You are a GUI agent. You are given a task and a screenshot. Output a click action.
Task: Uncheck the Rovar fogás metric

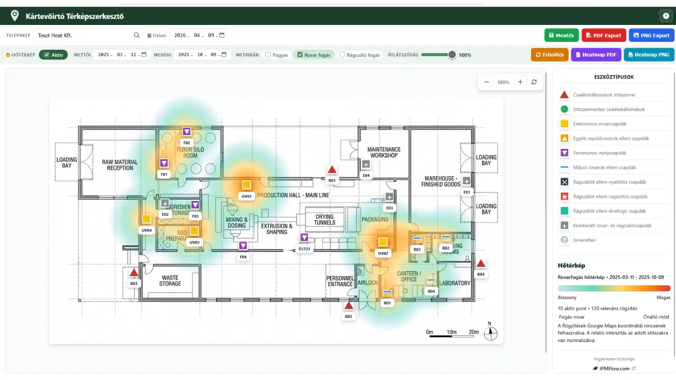(x=300, y=55)
